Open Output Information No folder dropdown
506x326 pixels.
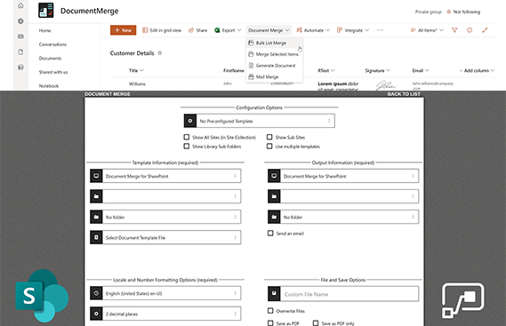[343, 217]
